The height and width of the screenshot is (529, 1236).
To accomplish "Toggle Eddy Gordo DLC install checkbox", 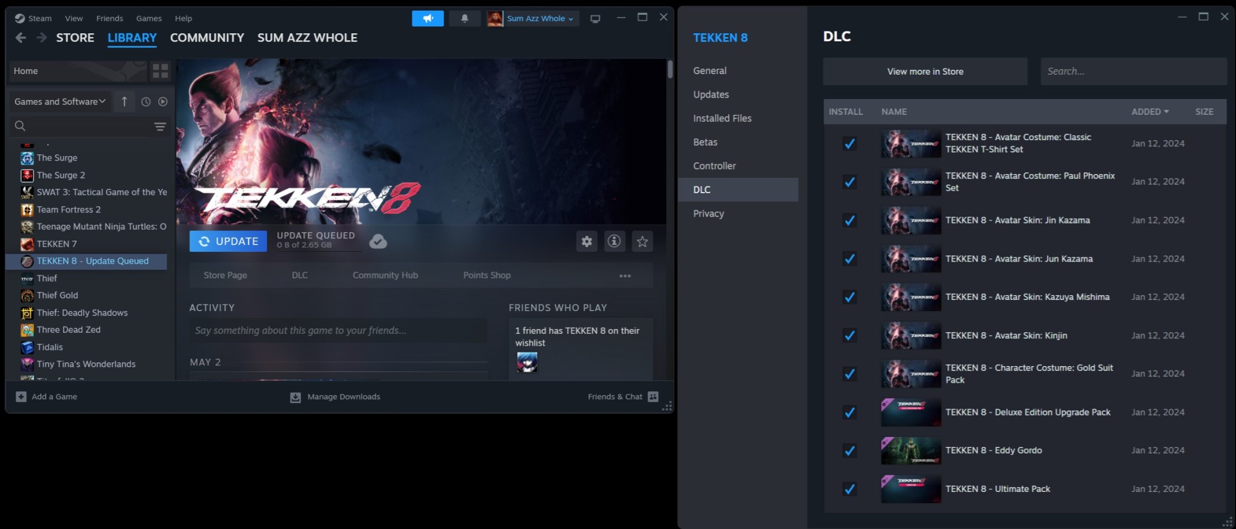I will coord(850,451).
